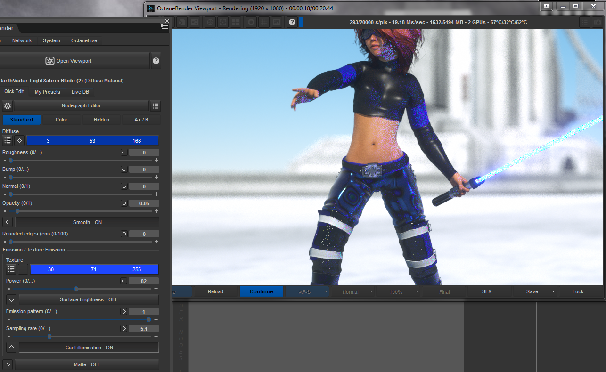Click the diamond icon beside Matte - OFF
606x372 pixels.
coord(8,365)
